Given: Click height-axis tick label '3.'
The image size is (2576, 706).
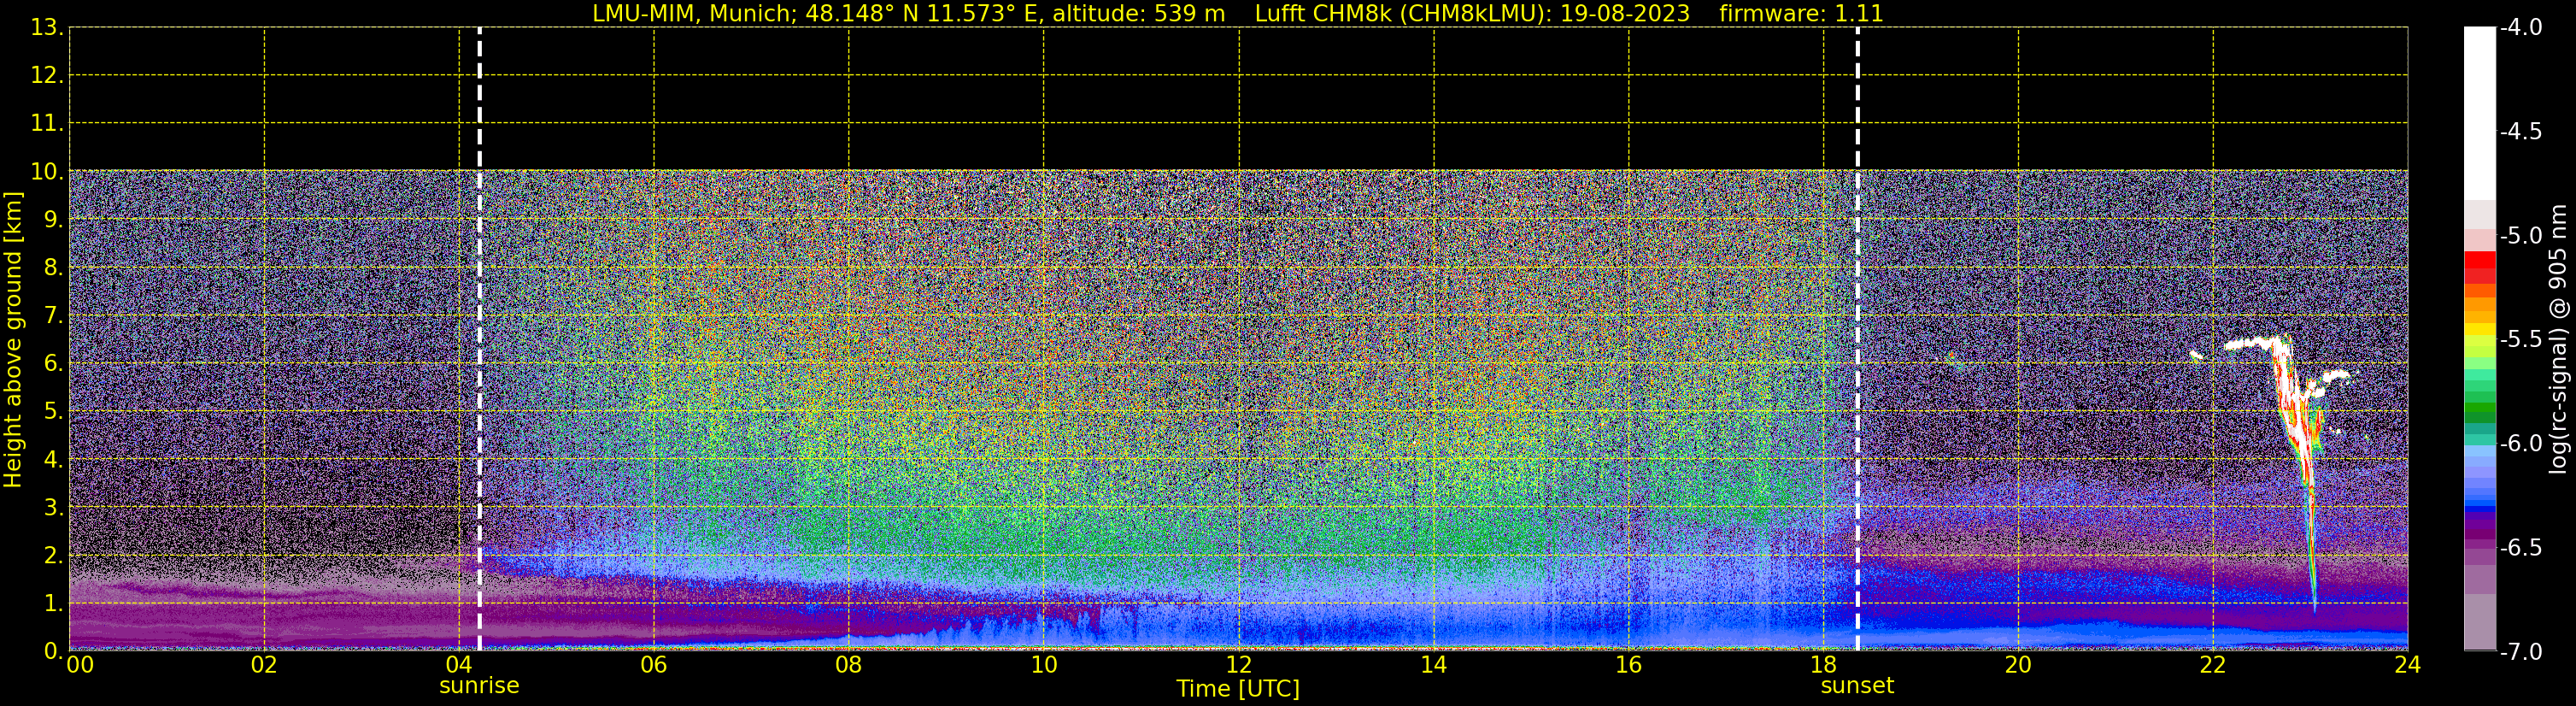Looking at the screenshot, I should 52,508.
